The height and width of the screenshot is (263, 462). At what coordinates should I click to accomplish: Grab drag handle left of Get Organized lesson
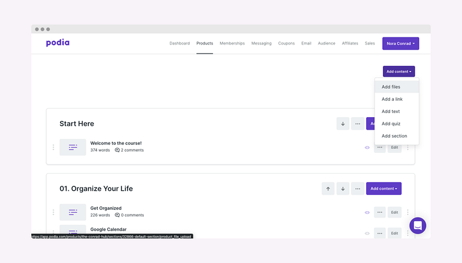(53, 212)
